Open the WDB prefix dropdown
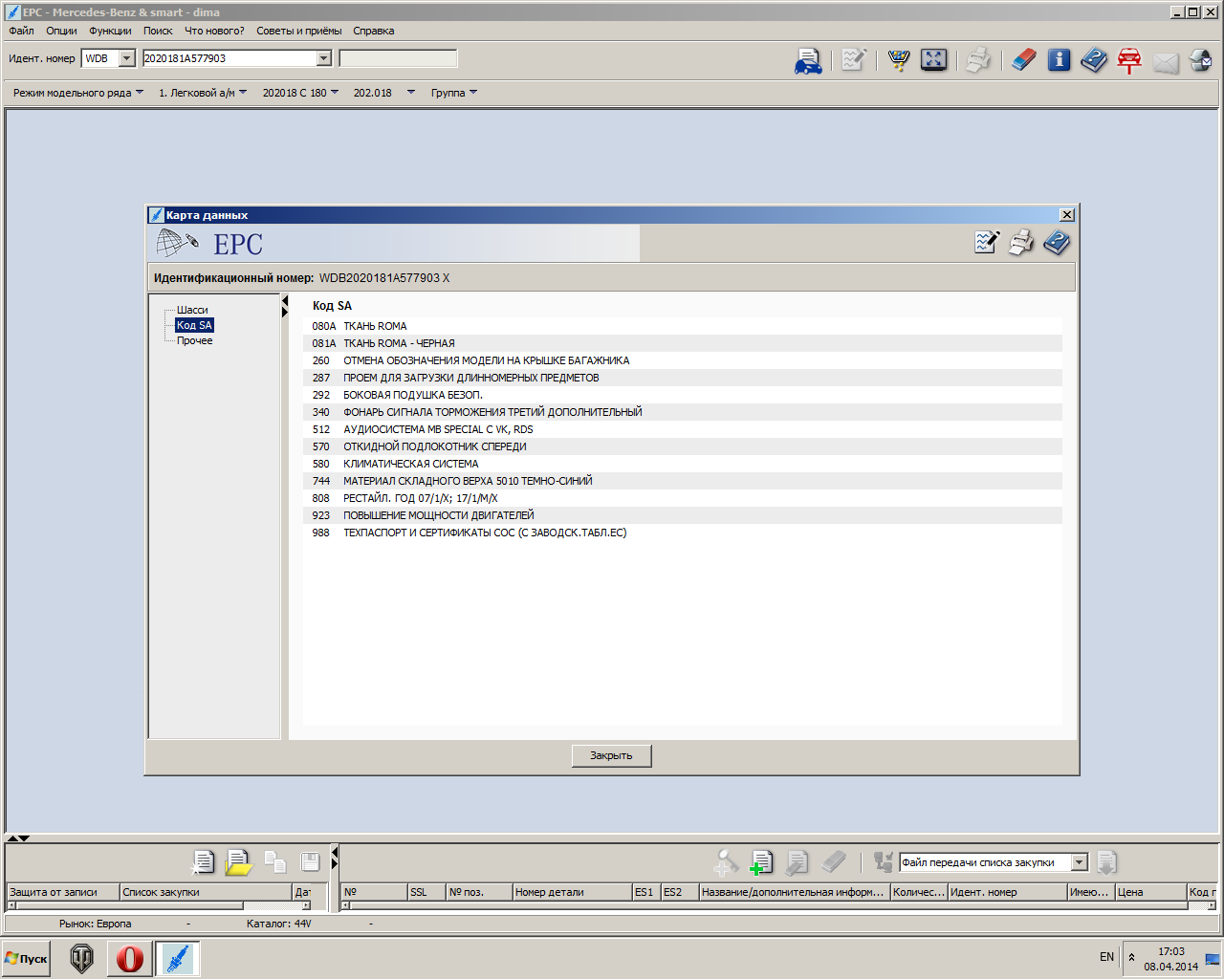This screenshot has height=979, width=1224. pos(127,58)
